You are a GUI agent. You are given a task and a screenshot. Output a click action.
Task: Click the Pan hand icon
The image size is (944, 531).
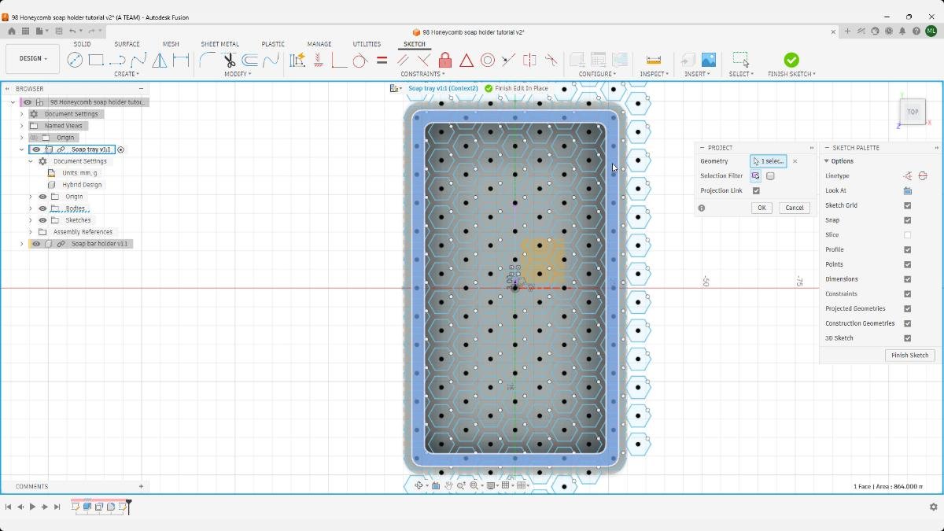click(448, 486)
